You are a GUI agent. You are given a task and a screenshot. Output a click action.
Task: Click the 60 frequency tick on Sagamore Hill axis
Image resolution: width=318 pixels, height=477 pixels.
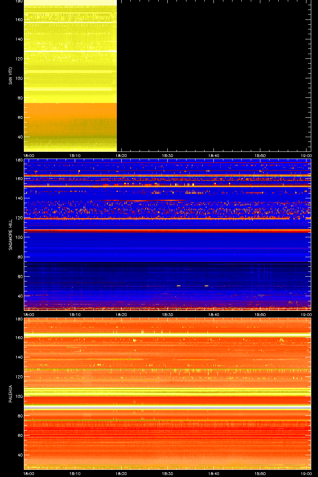[x=20, y=276]
